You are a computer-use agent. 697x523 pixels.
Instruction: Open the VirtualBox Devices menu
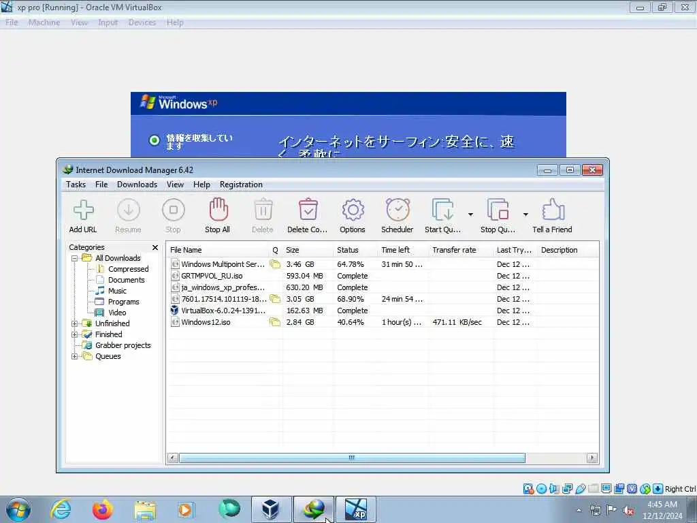[142, 22]
